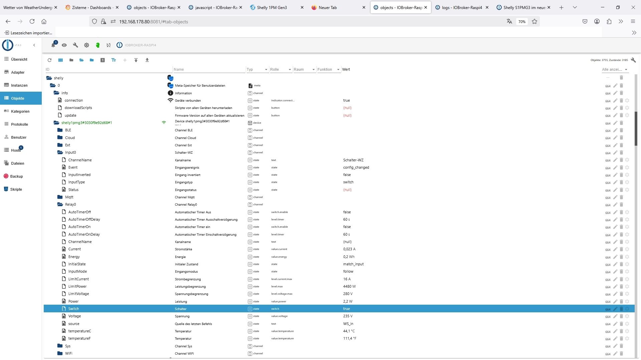Edit the Switch object with pencil icon

pyautogui.click(x=615, y=309)
